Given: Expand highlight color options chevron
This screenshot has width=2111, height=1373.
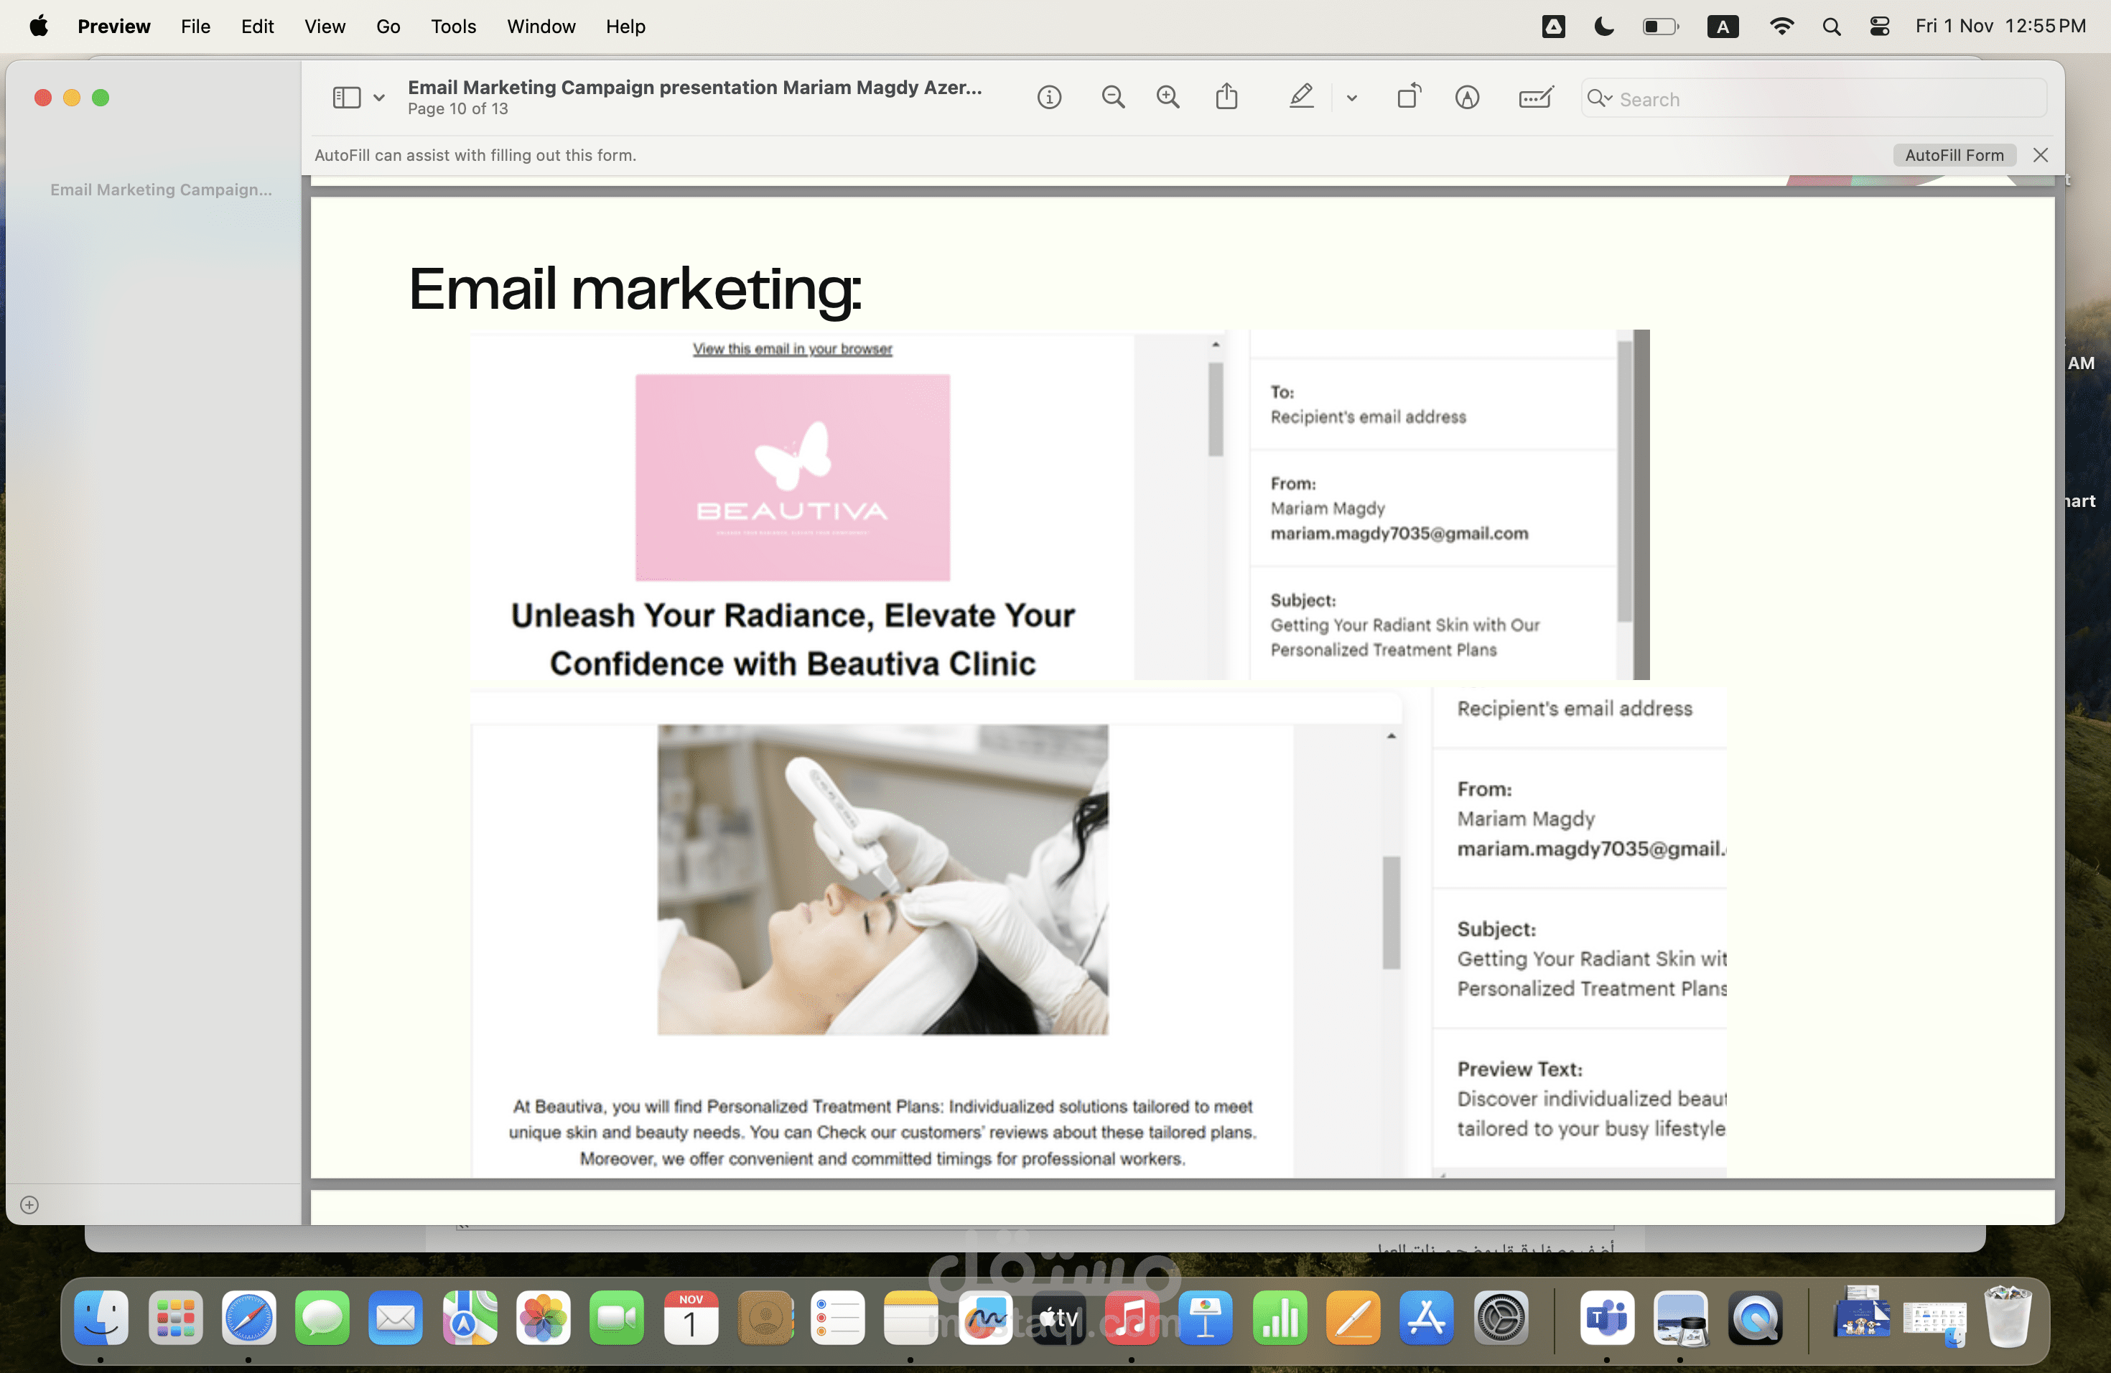Looking at the screenshot, I should coord(1351,98).
